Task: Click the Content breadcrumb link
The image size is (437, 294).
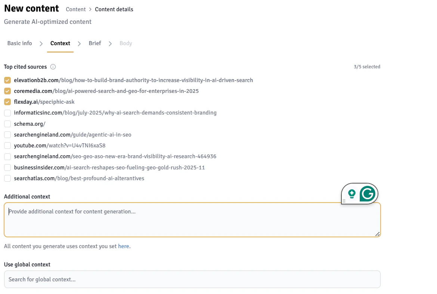Action: pos(76,9)
